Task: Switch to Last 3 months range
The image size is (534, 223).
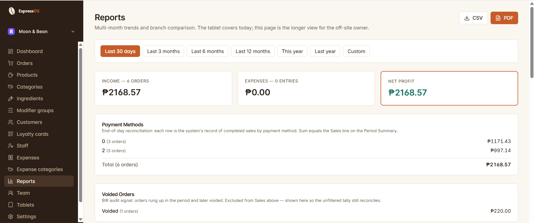Action: click(x=163, y=51)
